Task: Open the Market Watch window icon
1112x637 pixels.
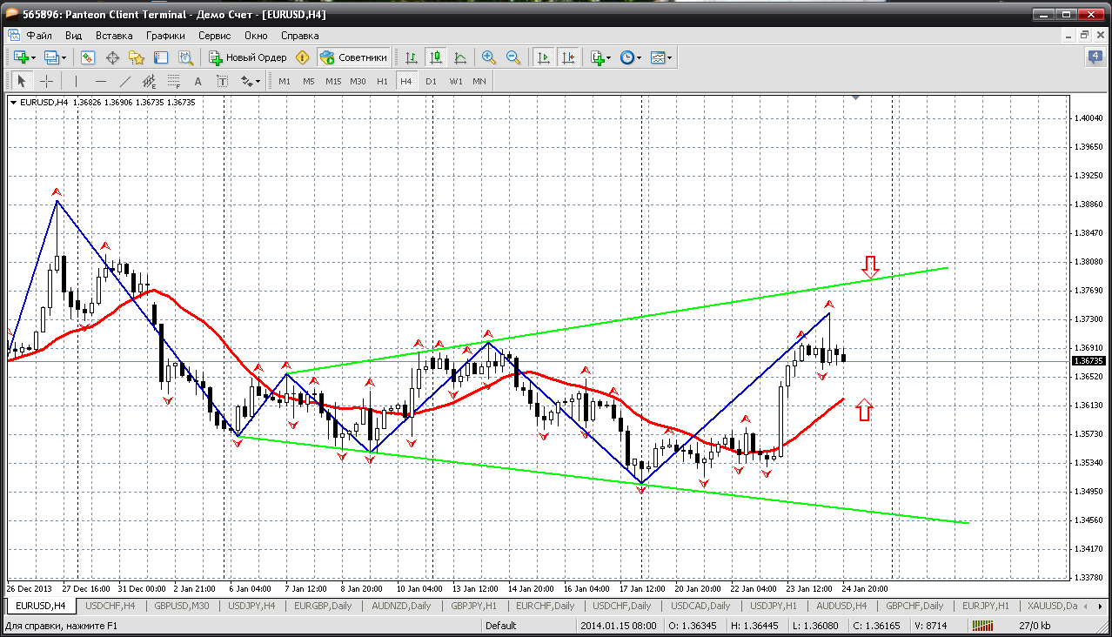Action: coord(88,57)
